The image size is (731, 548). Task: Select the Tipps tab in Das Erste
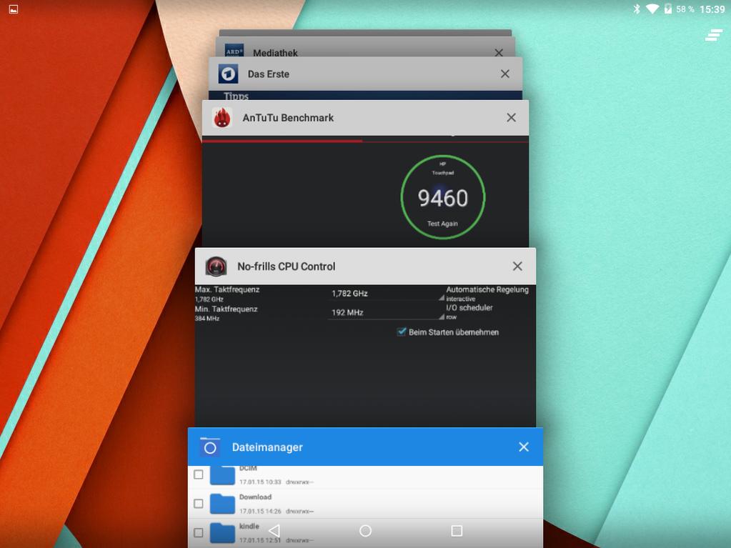point(236,96)
